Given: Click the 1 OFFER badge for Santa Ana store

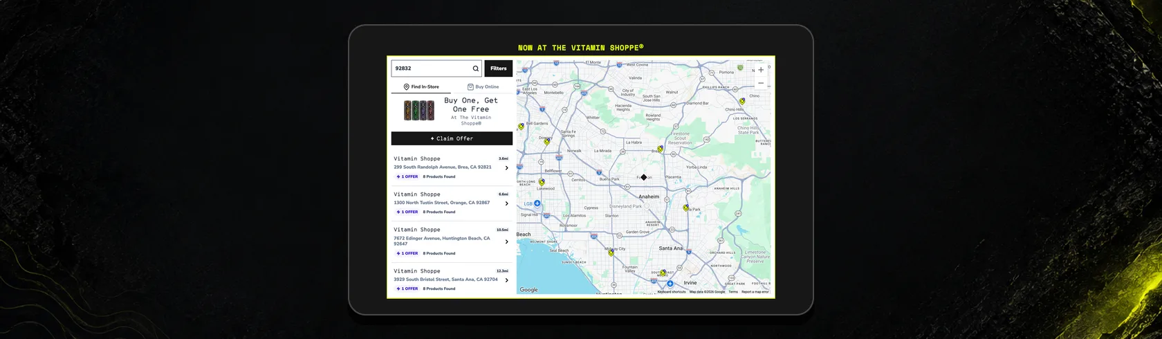Looking at the screenshot, I should (407, 288).
